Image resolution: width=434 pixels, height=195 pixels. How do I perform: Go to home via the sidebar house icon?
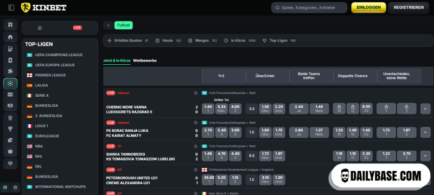(x=10, y=37)
